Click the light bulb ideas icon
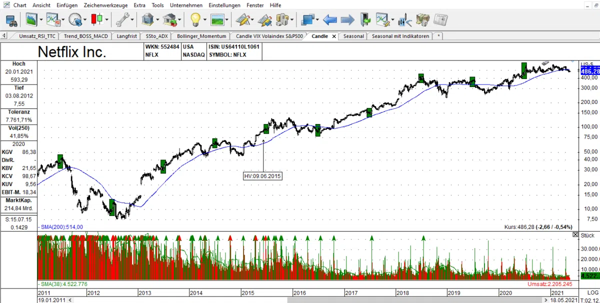The width and height of the screenshot is (600, 303). click(x=195, y=20)
